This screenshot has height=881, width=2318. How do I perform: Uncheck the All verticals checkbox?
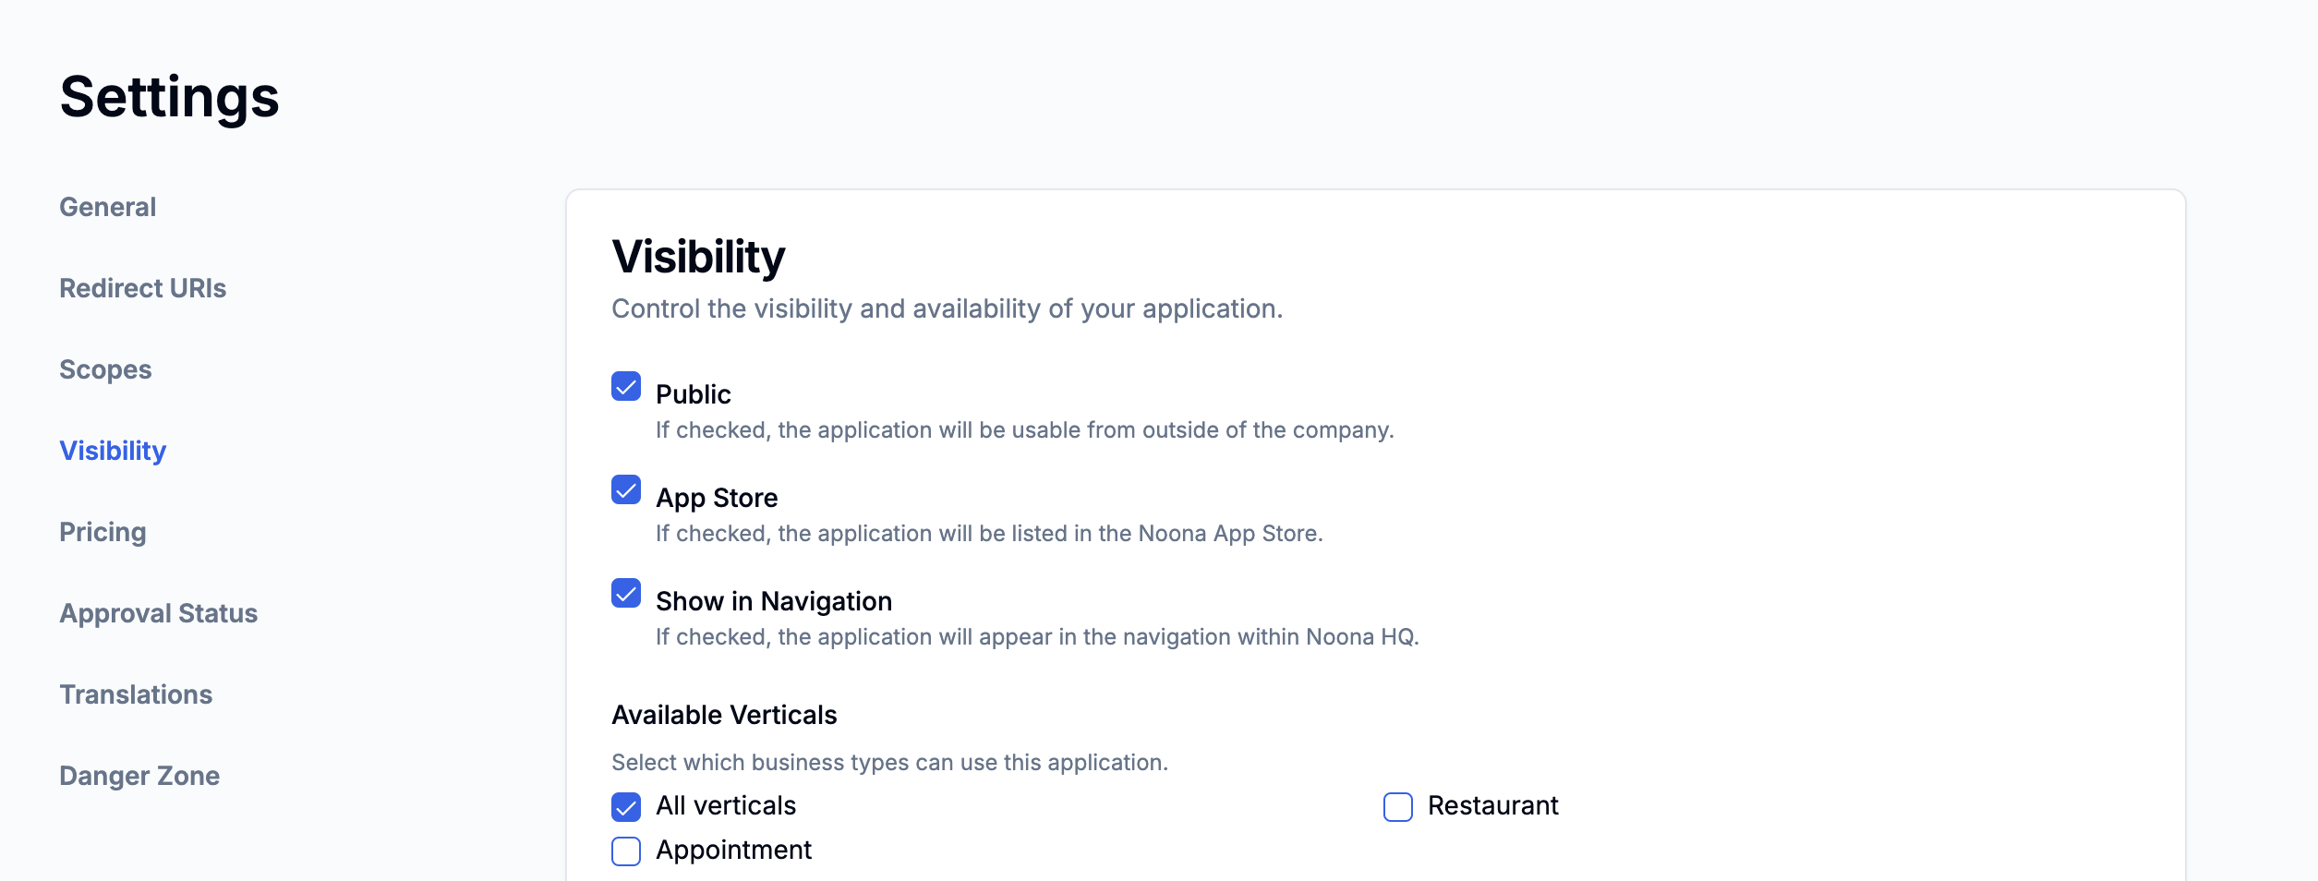[626, 807]
